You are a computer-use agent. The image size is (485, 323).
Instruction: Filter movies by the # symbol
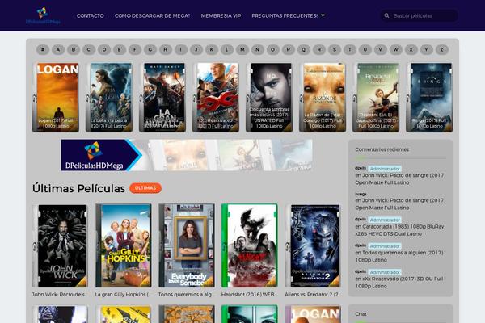click(43, 49)
